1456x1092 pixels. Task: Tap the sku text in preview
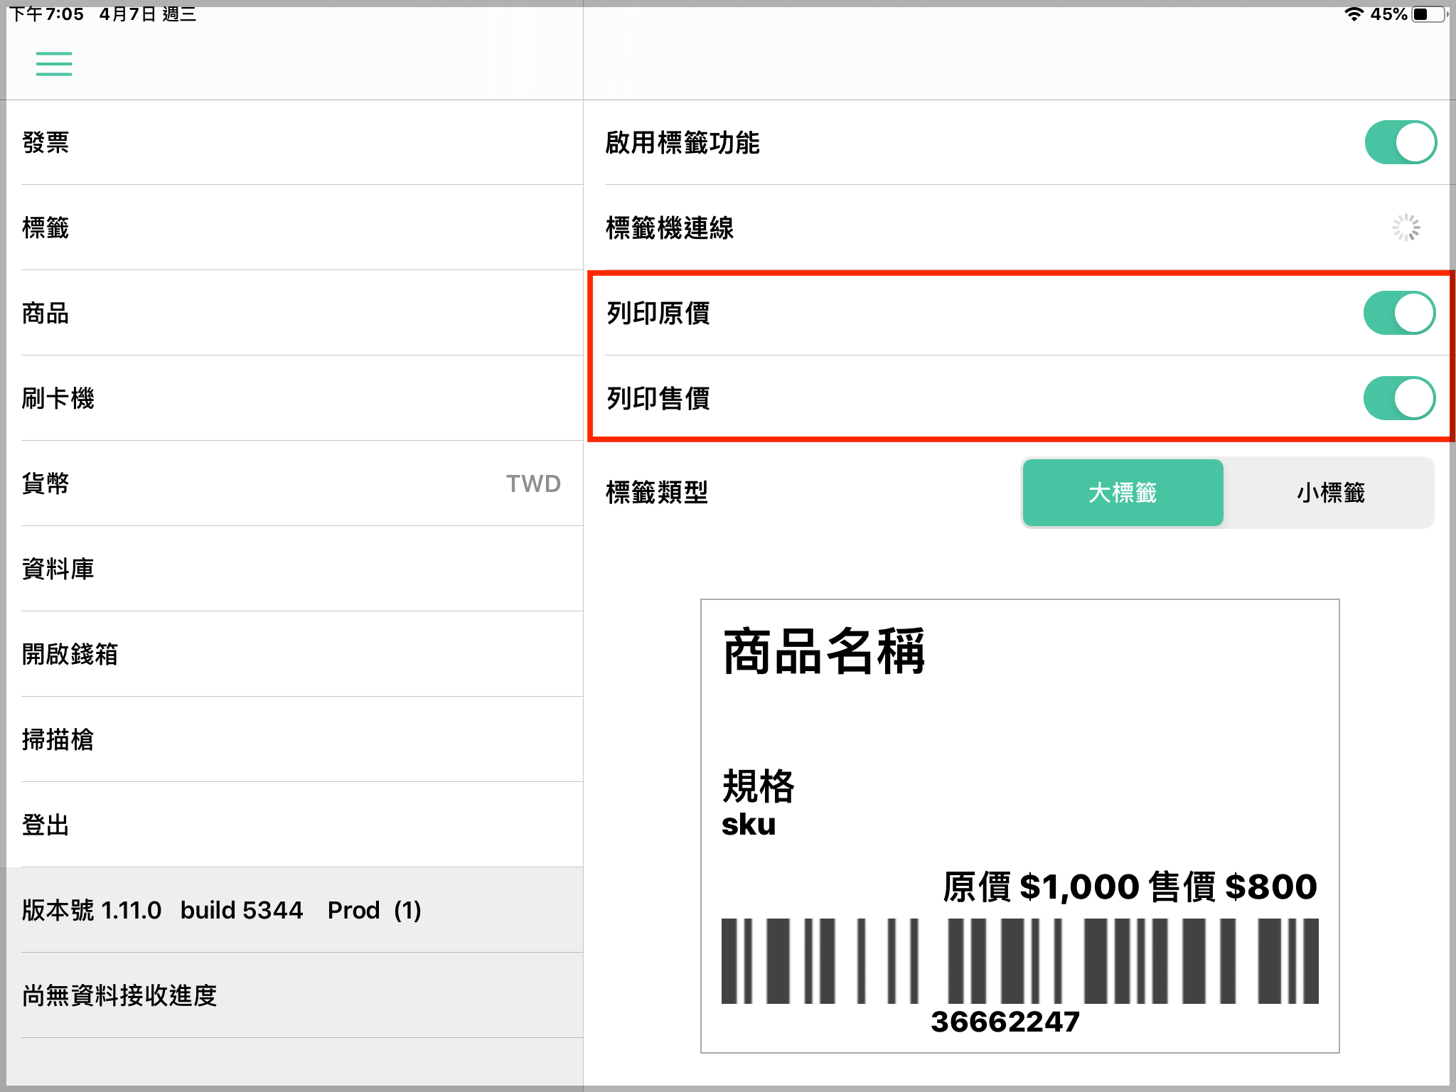pos(749,825)
